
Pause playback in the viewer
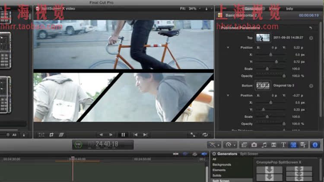[x=123, y=135]
